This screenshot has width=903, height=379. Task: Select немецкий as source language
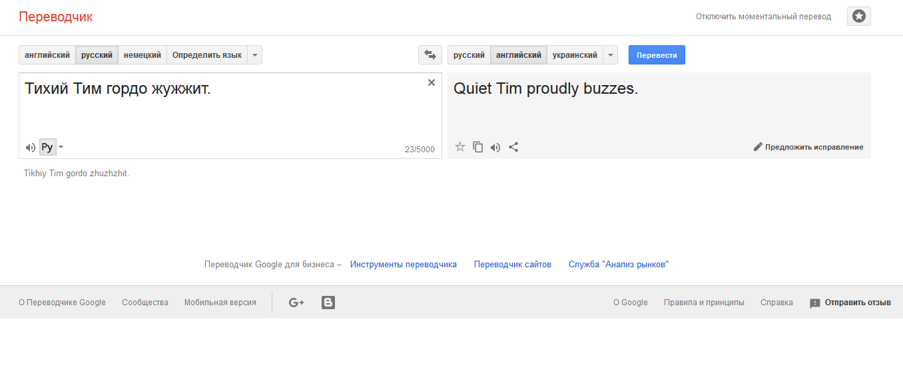click(x=143, y=55)
